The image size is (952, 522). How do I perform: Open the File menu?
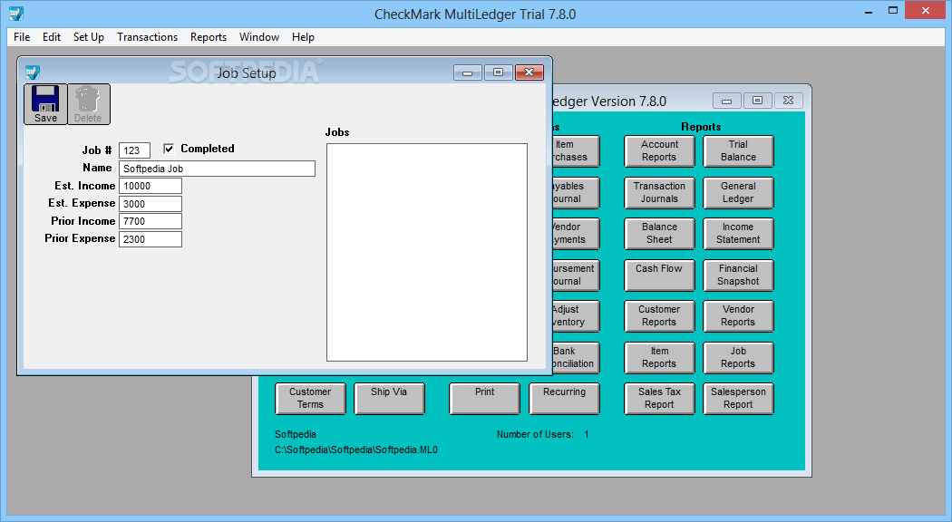22,37
